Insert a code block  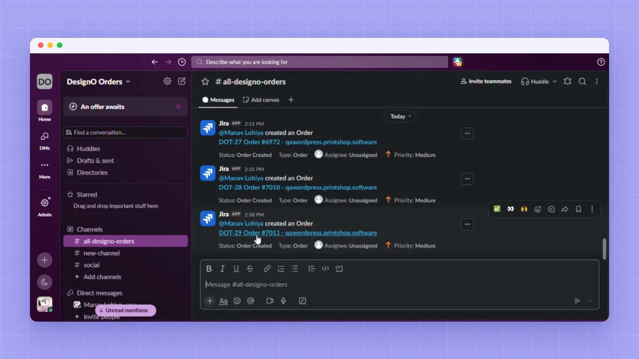[339, 268]
